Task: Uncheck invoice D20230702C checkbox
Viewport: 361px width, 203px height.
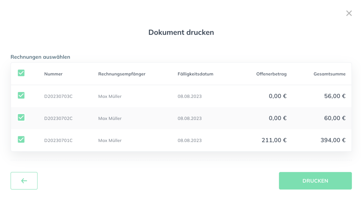Action: coord(21,117)
